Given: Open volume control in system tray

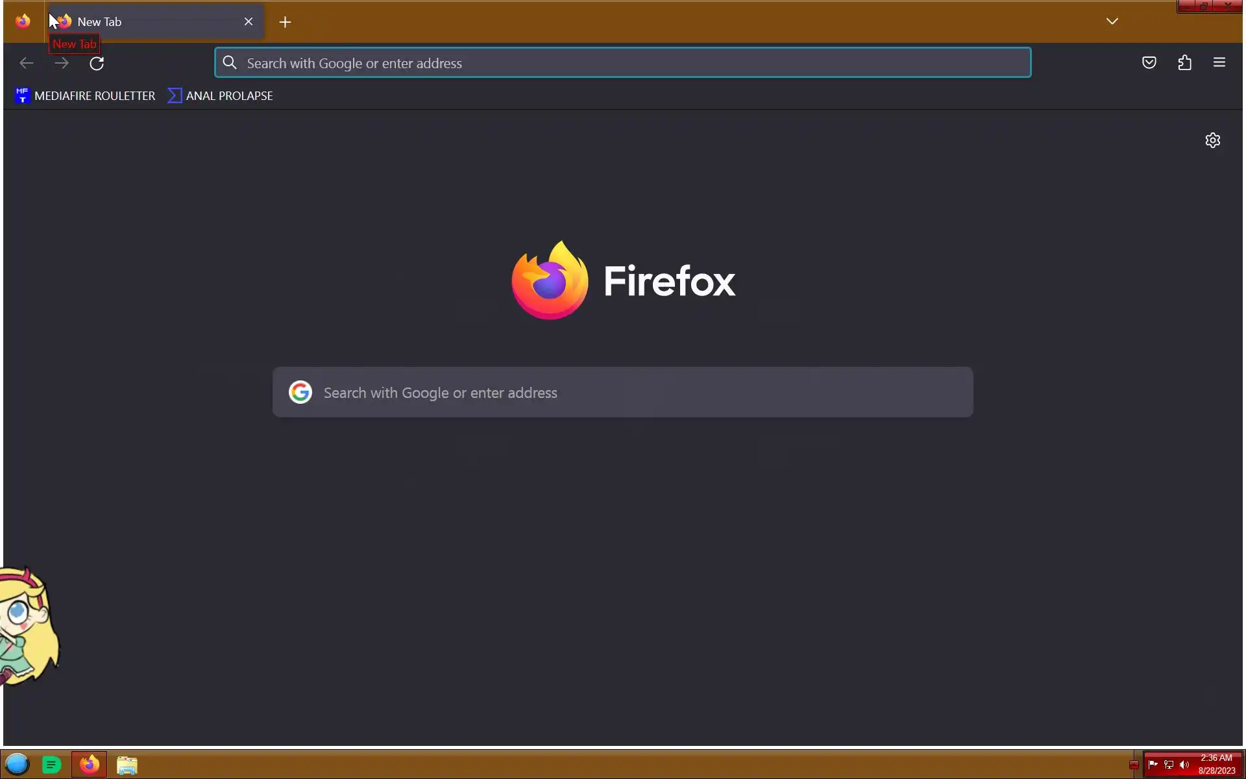Looking at the screenshot, I should coord(1184,765).
